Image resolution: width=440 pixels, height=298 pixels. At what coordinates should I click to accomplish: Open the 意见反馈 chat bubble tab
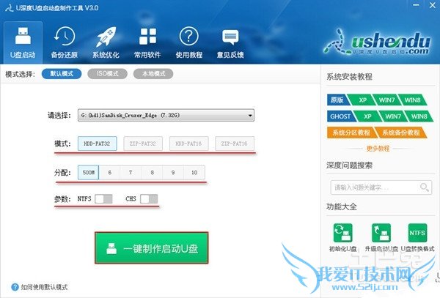230,42
